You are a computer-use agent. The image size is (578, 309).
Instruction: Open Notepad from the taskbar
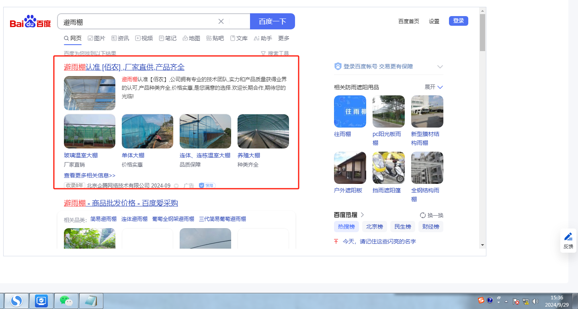(91, 301)
